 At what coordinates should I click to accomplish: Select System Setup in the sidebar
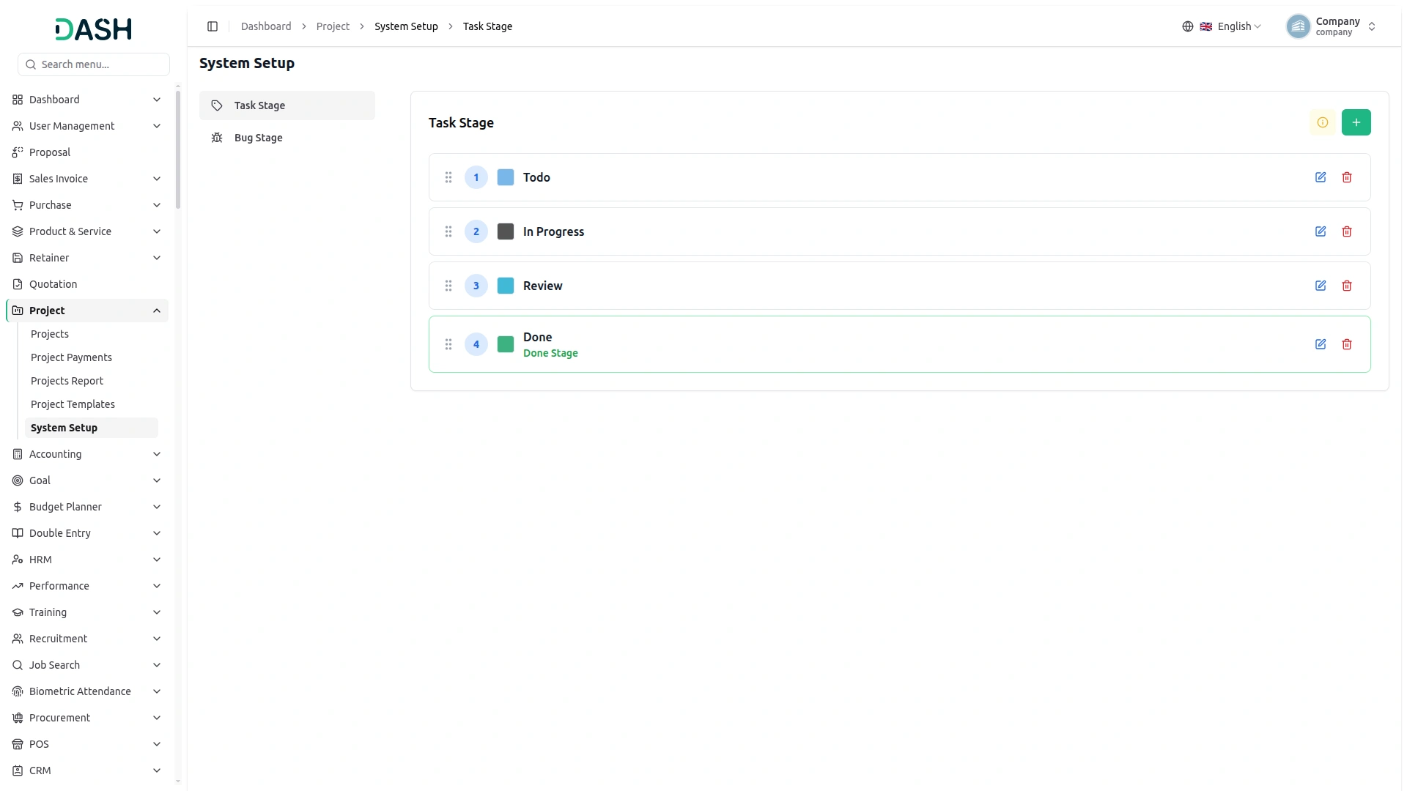pyautogui.click(x=92, y=428)
